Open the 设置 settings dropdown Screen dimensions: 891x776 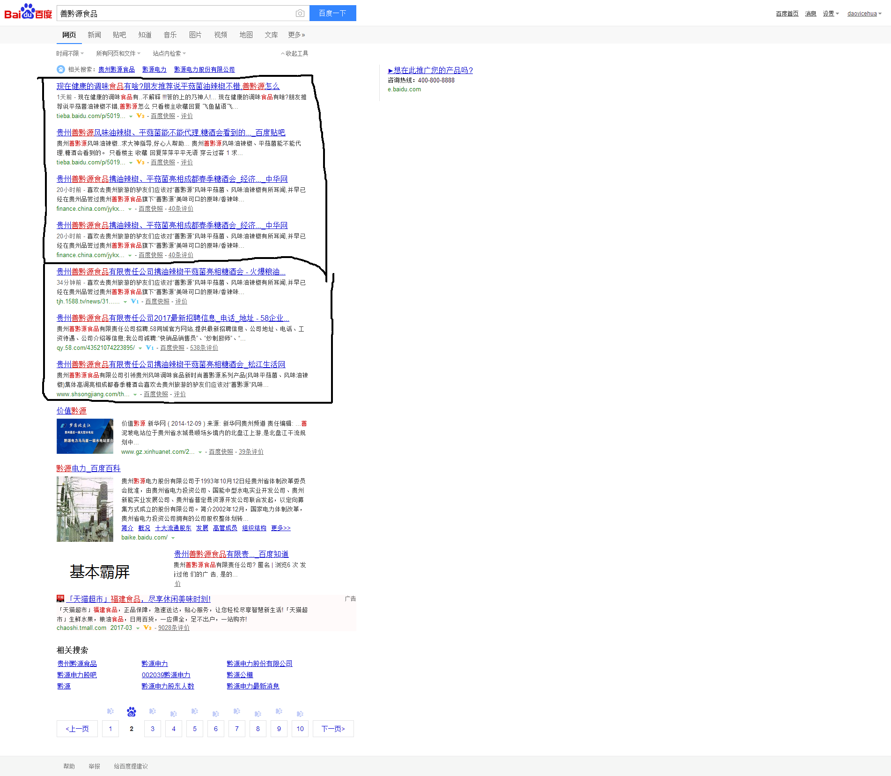pyautogui.click(x=831, y=14)
